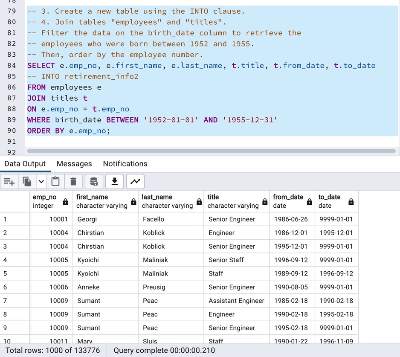Click row 3 'Senior Engineer' cell
This screenshot has width=400, height=357.
tap(237, 246)
